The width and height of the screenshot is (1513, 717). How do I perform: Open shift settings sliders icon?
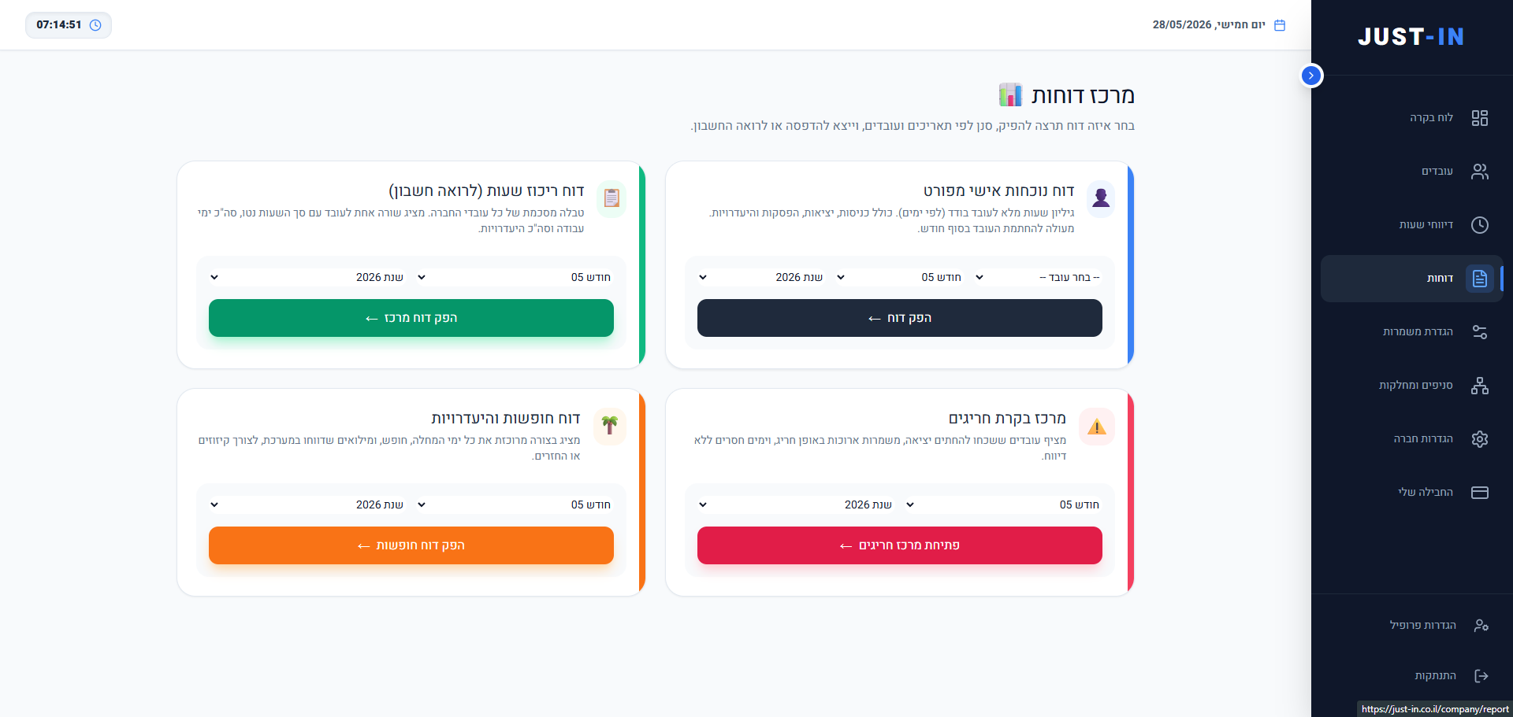pos(1479,332)
